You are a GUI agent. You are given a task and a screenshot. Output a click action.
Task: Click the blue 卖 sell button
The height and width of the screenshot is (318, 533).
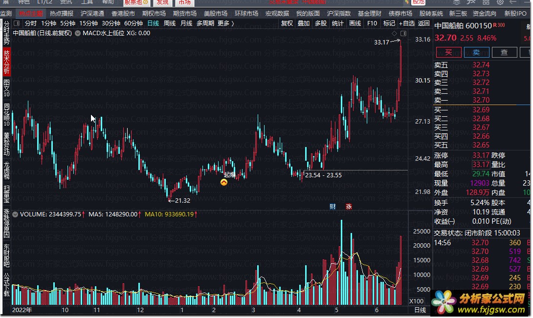point(477,52)
